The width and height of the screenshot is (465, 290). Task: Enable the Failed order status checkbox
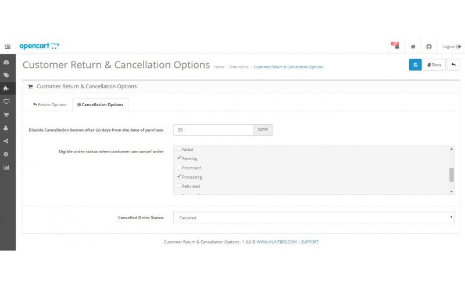click(x=179, y=149)
